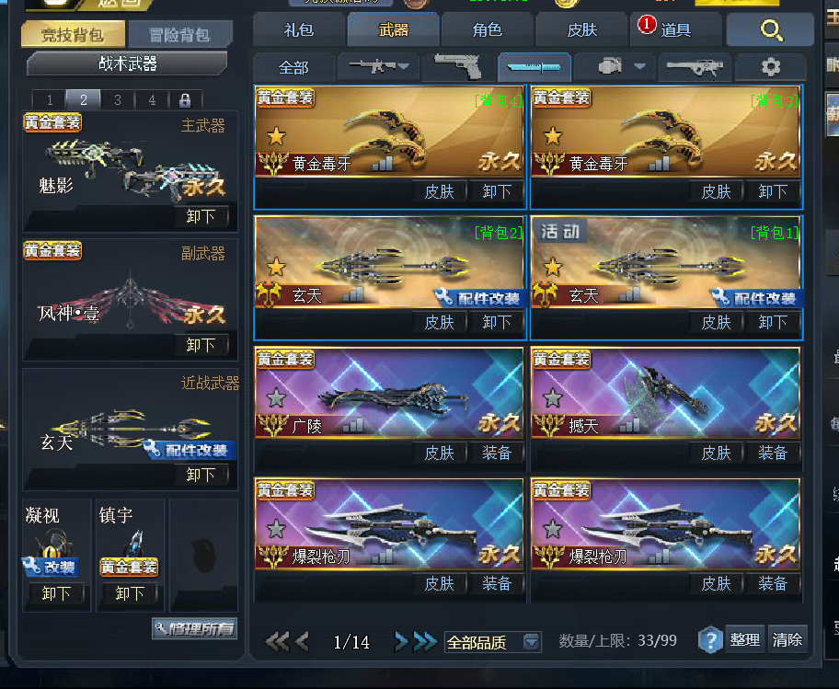Expand the rifle category dropdown arrow

pyautogui.click(x=404, y=66)
